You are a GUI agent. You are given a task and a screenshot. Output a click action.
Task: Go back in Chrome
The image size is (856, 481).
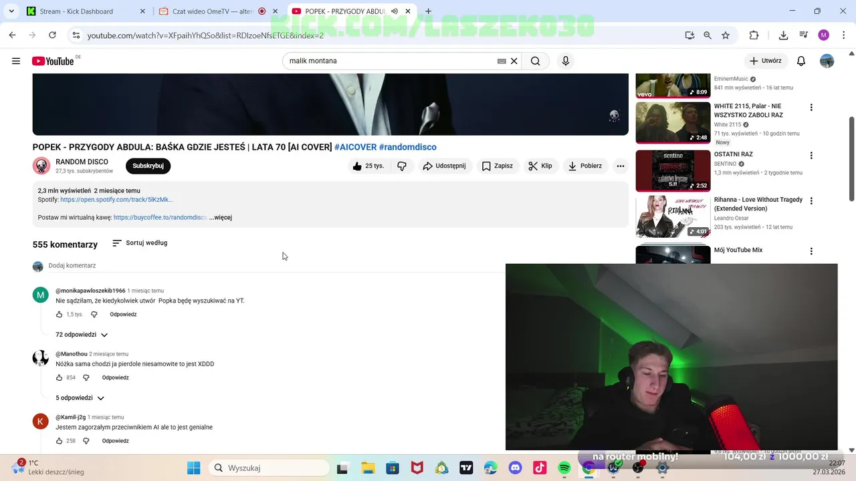coord(12,35)
